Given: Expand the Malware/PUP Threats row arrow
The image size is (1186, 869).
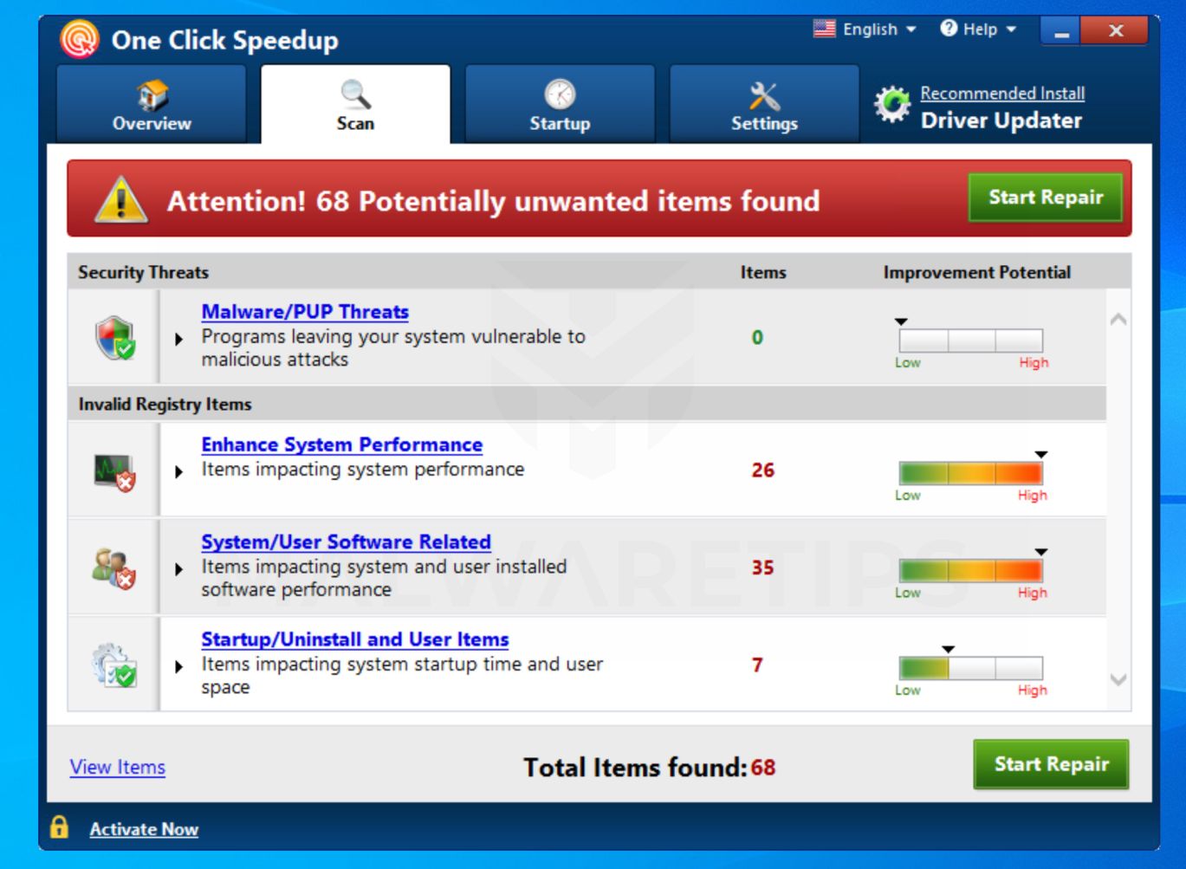Looking at the screenshot, I should pos(179,339).
